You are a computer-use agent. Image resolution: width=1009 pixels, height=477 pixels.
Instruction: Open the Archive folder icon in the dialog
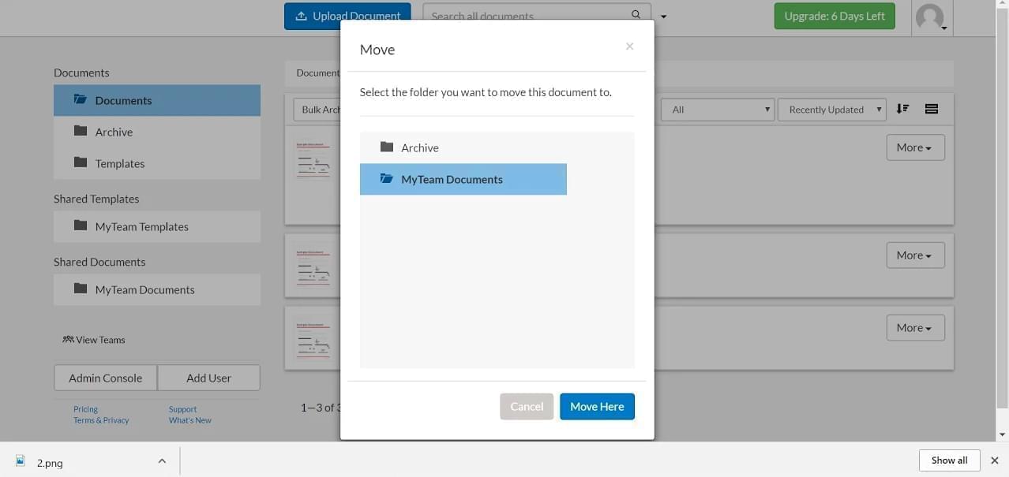click(x=387, y=147)
